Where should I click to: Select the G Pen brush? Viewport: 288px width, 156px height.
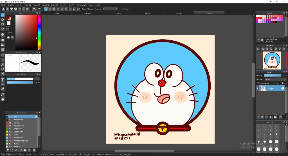coord(22,123)
